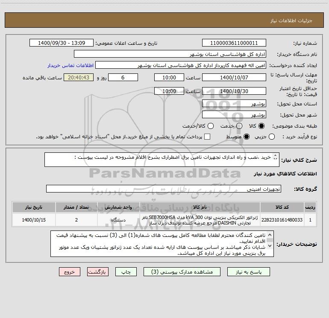Click the اطلاعات کالاهای مورد نیاز heading

coord(285,174)
